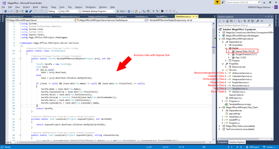The width and height of the screenshot is (279, 149).
Task: Toggle the bookmark icon in the toolbar
Action: click(162, 11)
